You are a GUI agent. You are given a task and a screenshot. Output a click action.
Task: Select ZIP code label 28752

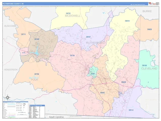click(68, 13)
